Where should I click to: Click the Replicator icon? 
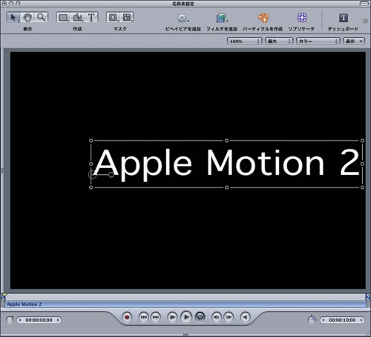coord(302,18)
